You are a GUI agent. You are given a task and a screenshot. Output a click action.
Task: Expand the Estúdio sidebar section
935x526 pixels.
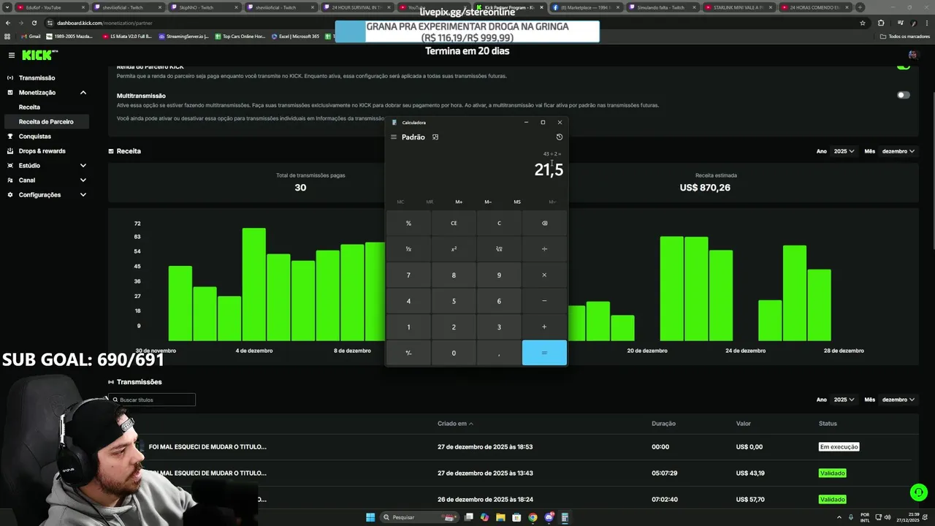click(83, 166)
